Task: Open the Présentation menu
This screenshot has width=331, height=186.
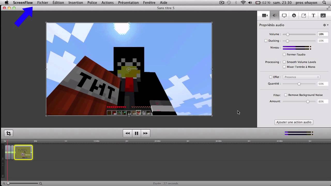Action: pyautogui.click(x=128, y=3)
